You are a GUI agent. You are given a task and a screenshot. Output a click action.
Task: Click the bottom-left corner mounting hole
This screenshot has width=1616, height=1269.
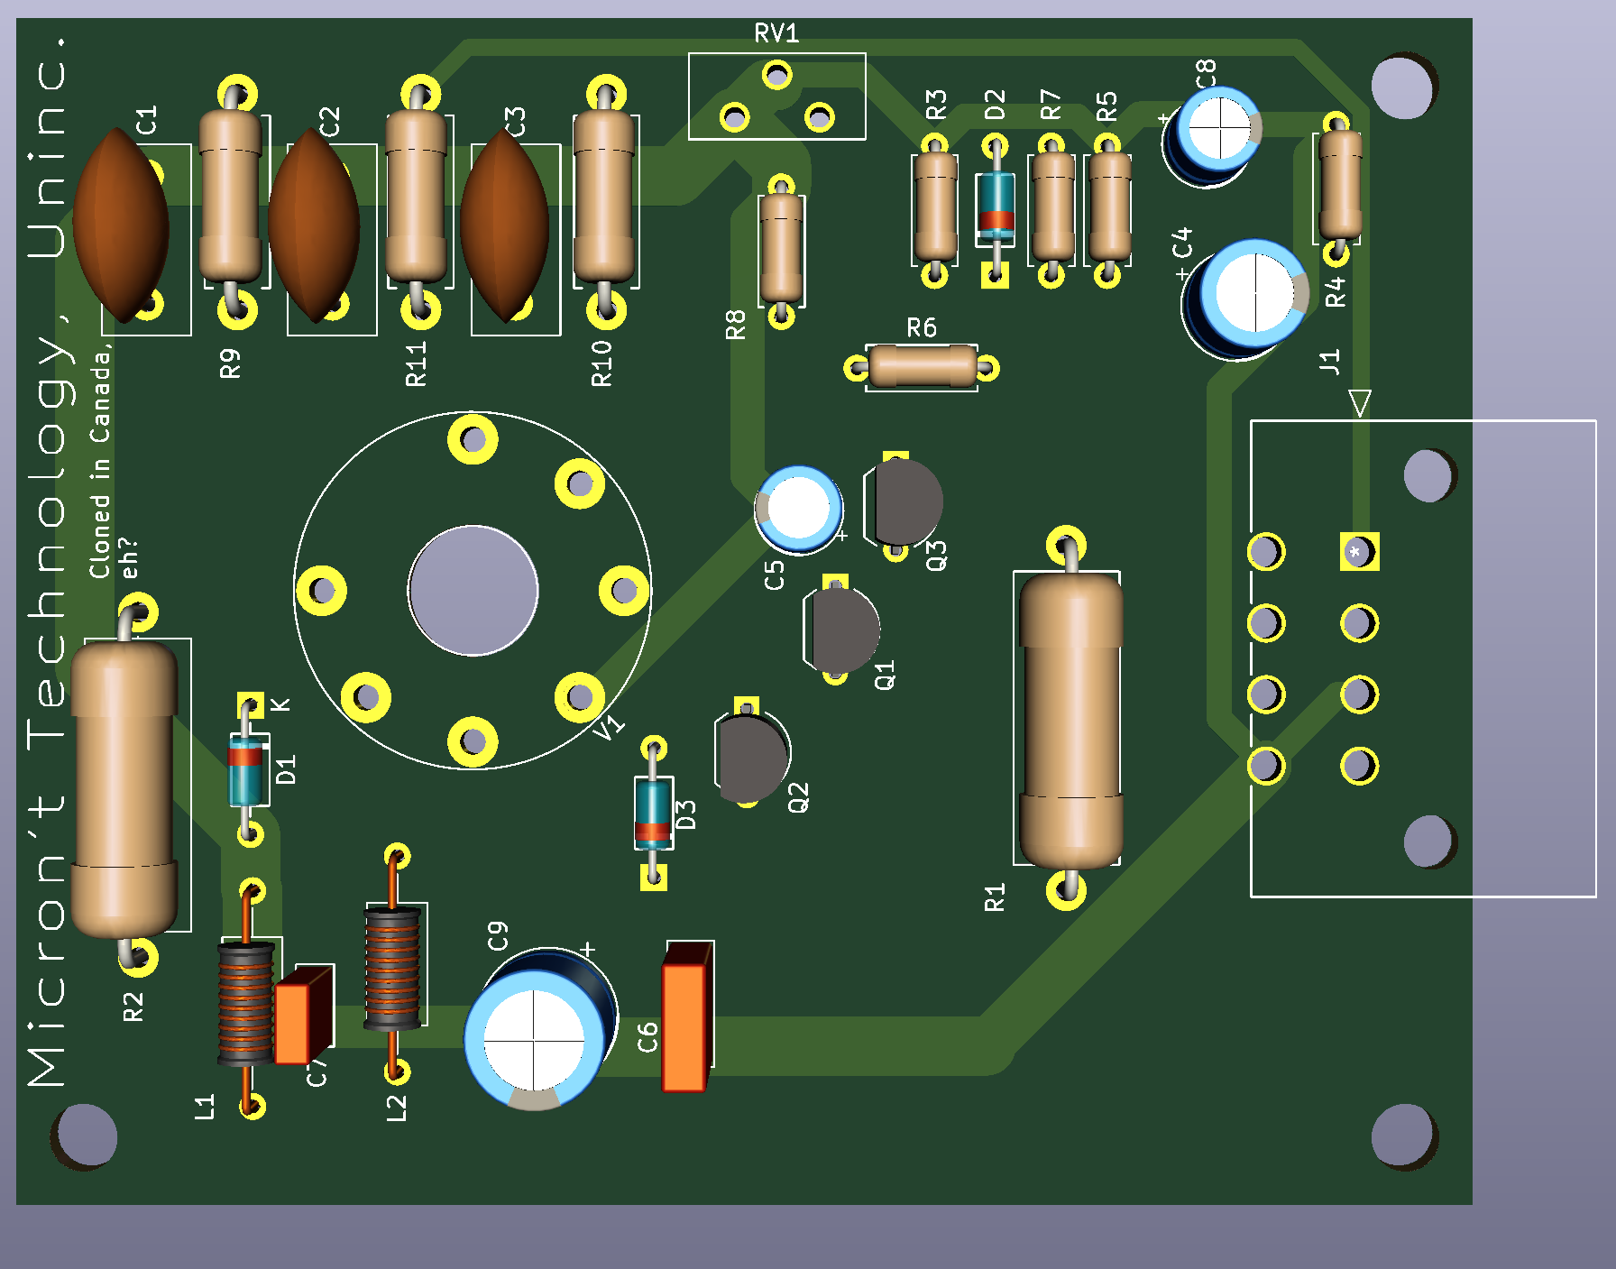(x=86, y=1136)
